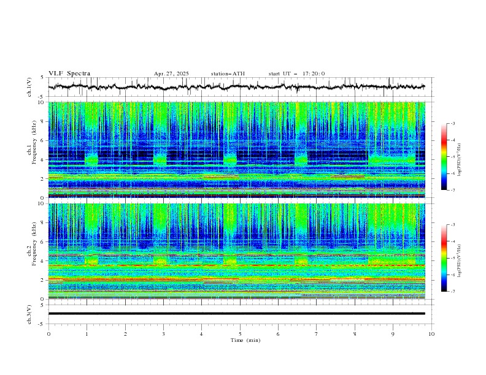This screenshot has height=375, width=486.
Task: Click the date 'Apr. 27, 2025'
Action: pyautogui.click(x=171, y=74)
